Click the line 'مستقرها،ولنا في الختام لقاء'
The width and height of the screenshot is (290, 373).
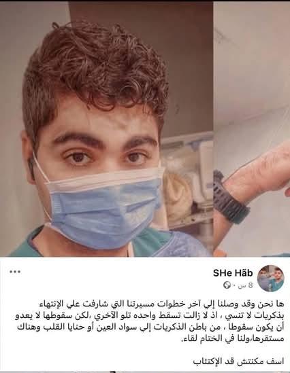(233, 338)
